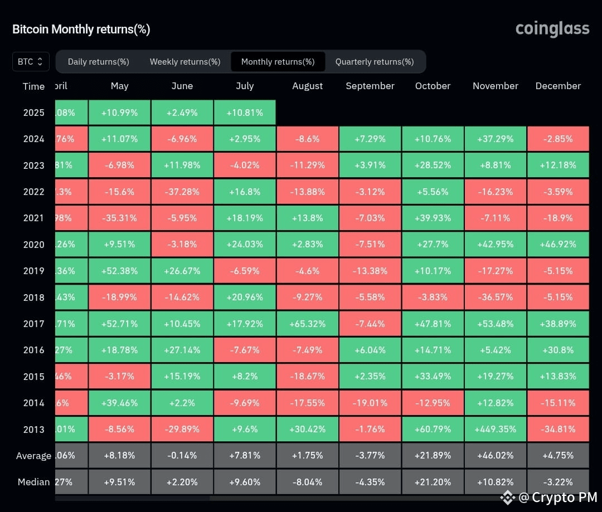Click the Median row label
This screenshot has width=602, height=512.
(x=33, y=482)
